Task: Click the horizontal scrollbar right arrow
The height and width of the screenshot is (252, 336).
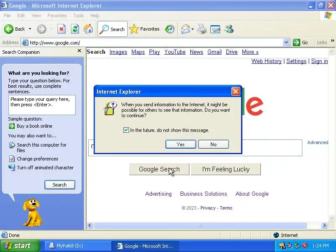Action: tap(324, 226)
